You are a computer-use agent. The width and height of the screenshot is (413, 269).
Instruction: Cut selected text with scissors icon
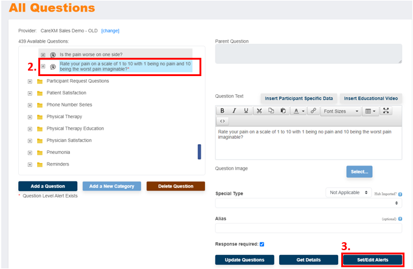pyautogui.click(x=259, y=111)
